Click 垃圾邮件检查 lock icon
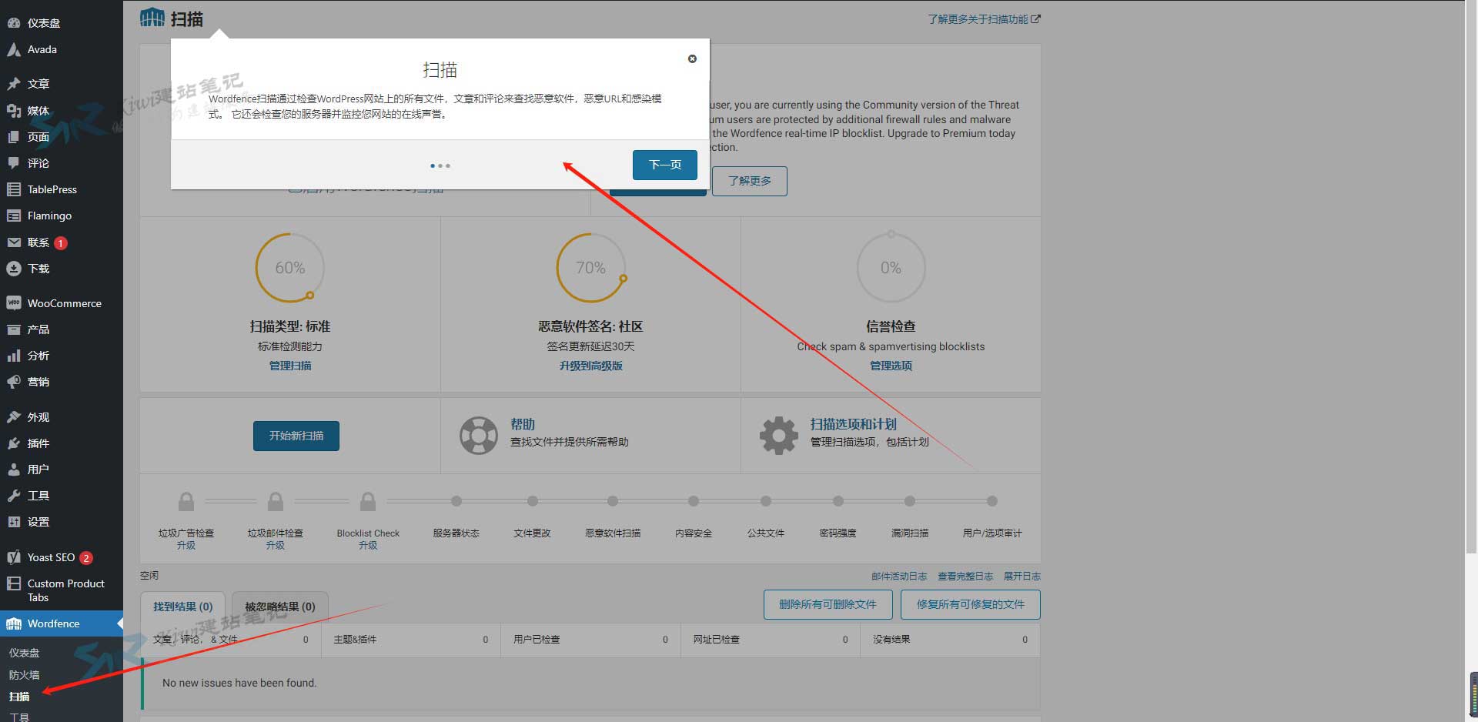This screenshot has width=1478, height=722. tap(276, 502)
